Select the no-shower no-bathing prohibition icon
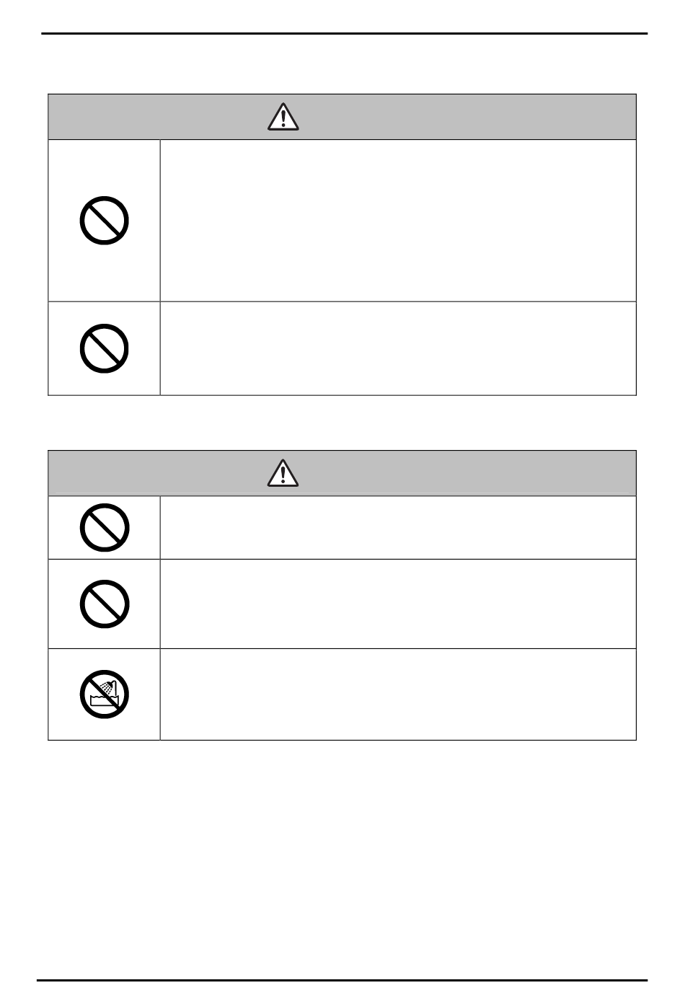This screenshot has width=685, height=1006. pyautogui.click(x=104, y=695)
